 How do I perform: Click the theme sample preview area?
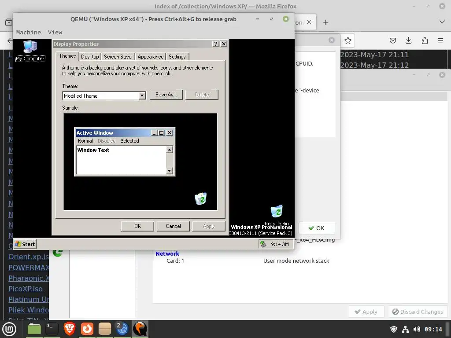[140, 162]
